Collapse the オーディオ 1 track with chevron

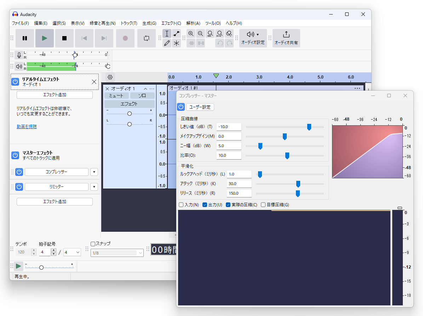point(145,89)
